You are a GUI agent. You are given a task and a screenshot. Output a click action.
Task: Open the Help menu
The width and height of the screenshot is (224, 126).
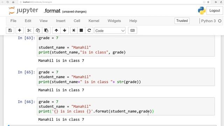133,21
